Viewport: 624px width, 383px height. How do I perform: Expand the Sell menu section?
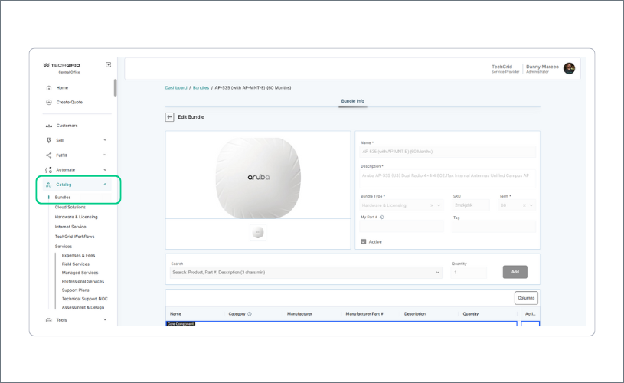(105, 140)
